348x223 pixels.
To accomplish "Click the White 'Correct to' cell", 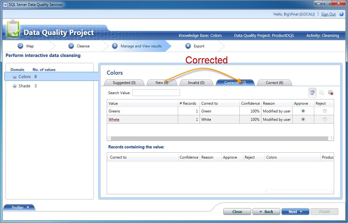I will tap(220, 120).
